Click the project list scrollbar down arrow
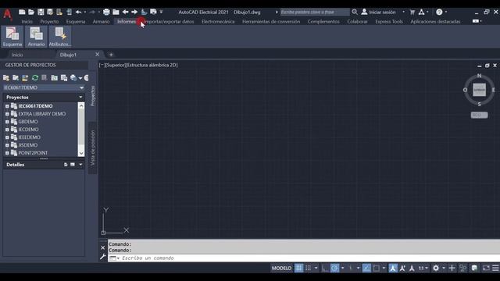The width and height of the screenshot is (500, 281). tap(81, 153)
